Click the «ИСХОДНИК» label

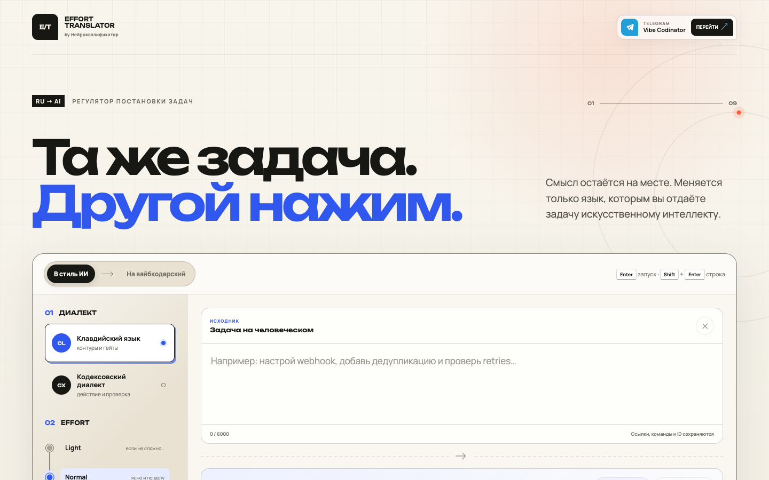(224, 321)
